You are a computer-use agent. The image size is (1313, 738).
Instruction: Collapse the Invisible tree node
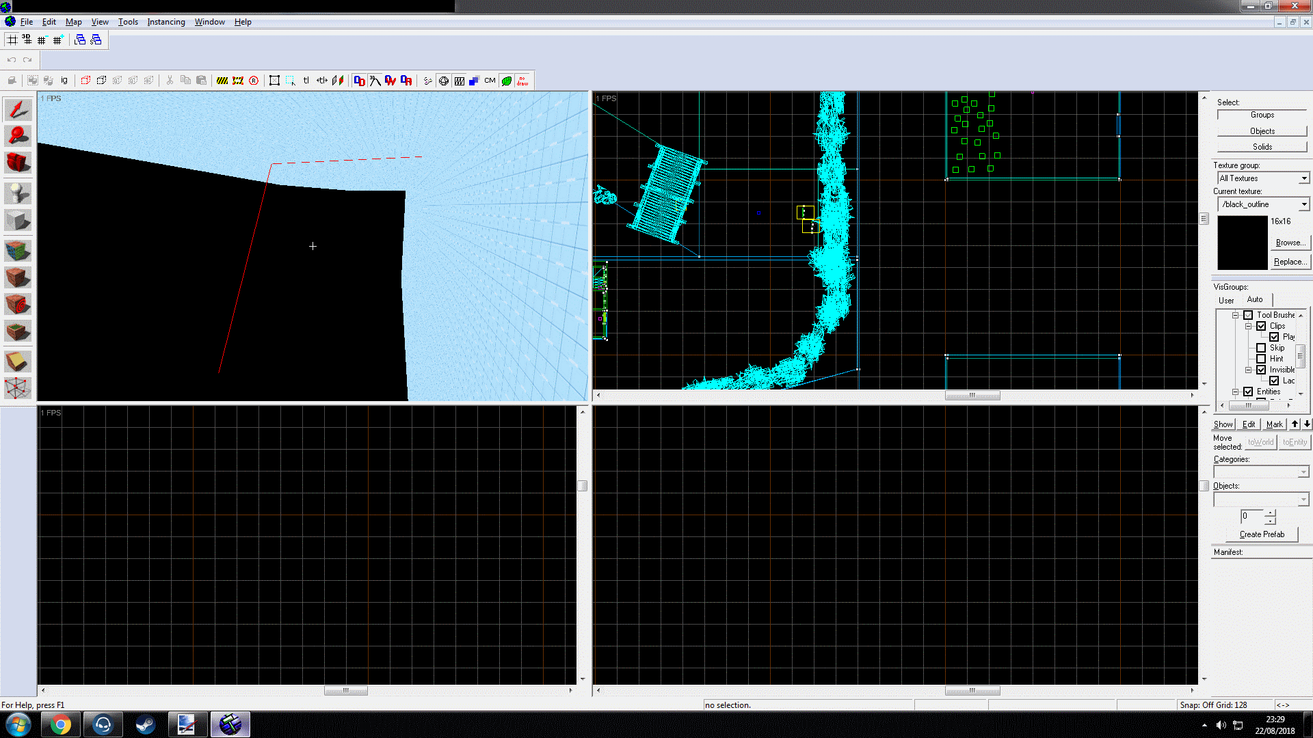point(1249,370)
